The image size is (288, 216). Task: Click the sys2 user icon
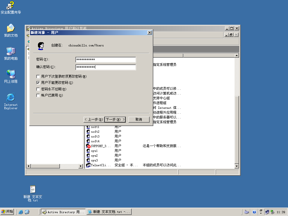click(x=88, y=156)
